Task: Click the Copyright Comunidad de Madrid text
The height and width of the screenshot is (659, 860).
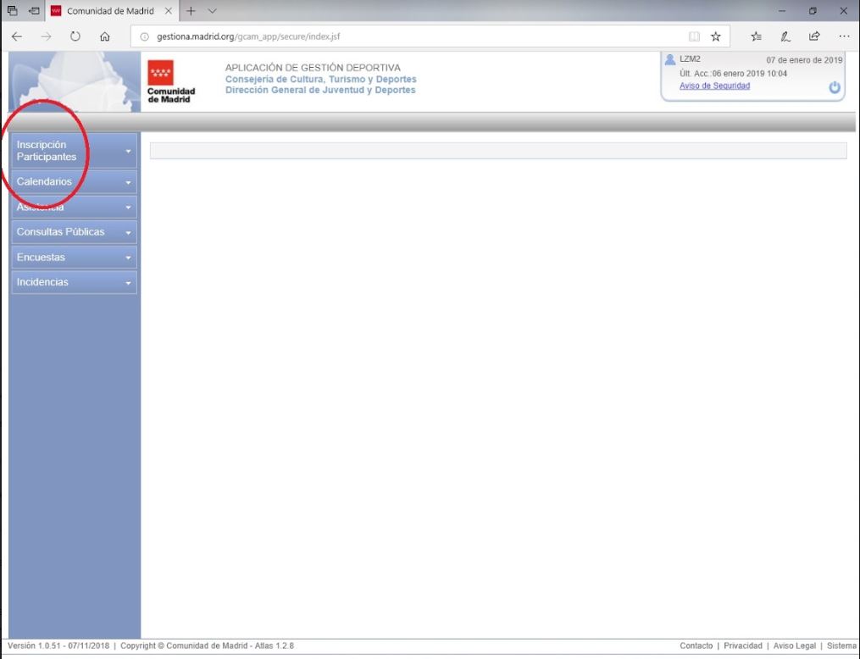Action: point(208,645)
